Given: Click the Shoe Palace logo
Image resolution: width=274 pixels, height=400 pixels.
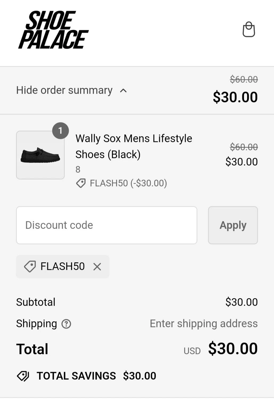Looking at the screenshot, I should click(x=53, y=30).
